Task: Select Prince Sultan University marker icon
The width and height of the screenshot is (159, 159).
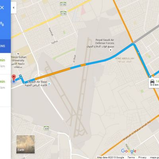Action: point(18,54)
